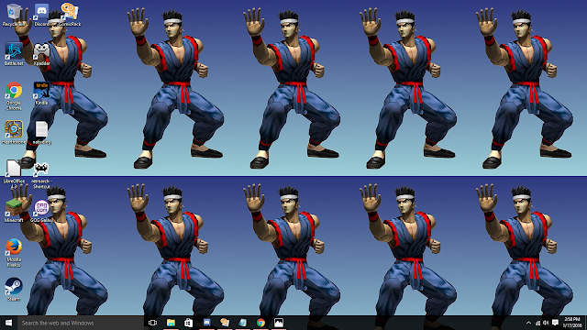587x330 pixels.
Task: Open the Photos app on the taskbar
Action: coord(279,323)
